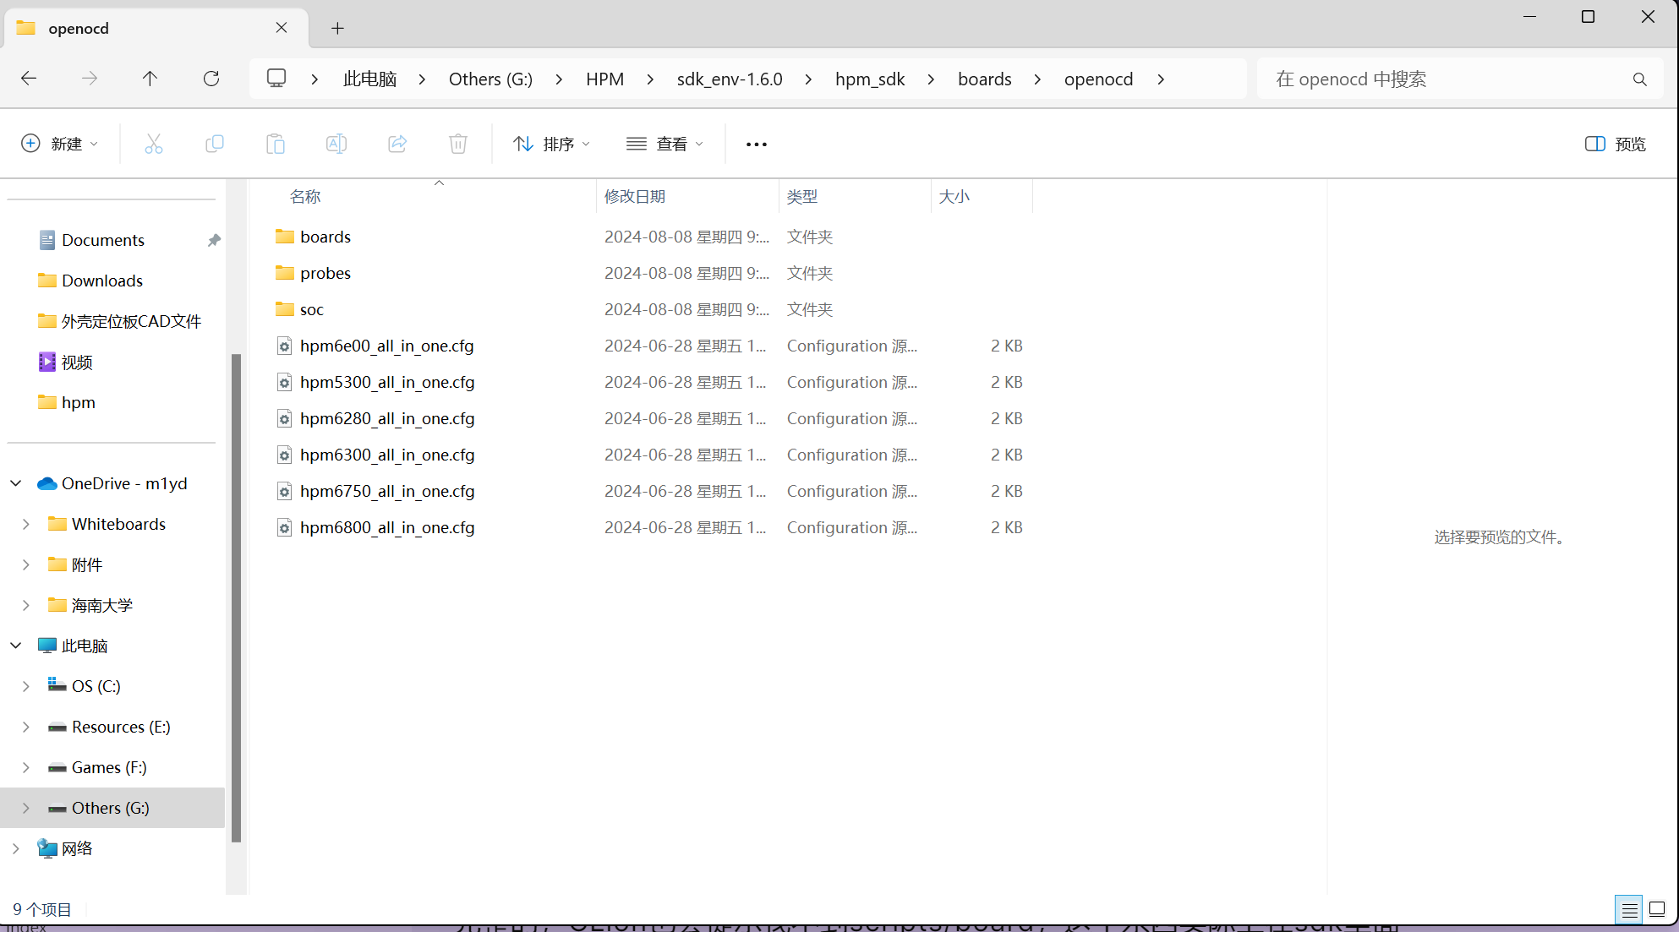The image size is (1679, 932).
Task: Open the See more options menu
Action: [756, 144]
